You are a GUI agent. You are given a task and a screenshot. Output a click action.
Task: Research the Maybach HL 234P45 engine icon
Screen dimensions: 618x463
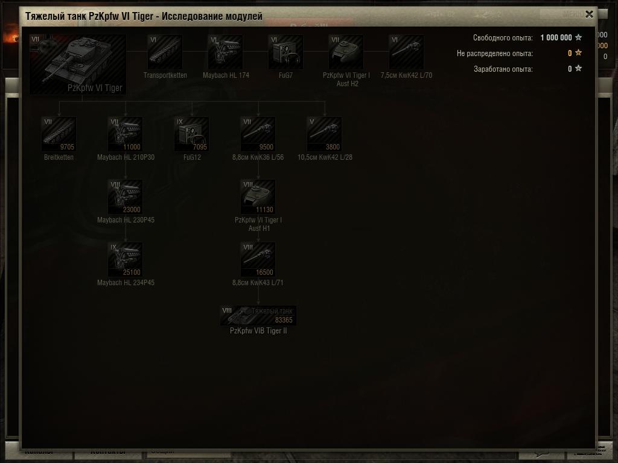coord(126,259)
